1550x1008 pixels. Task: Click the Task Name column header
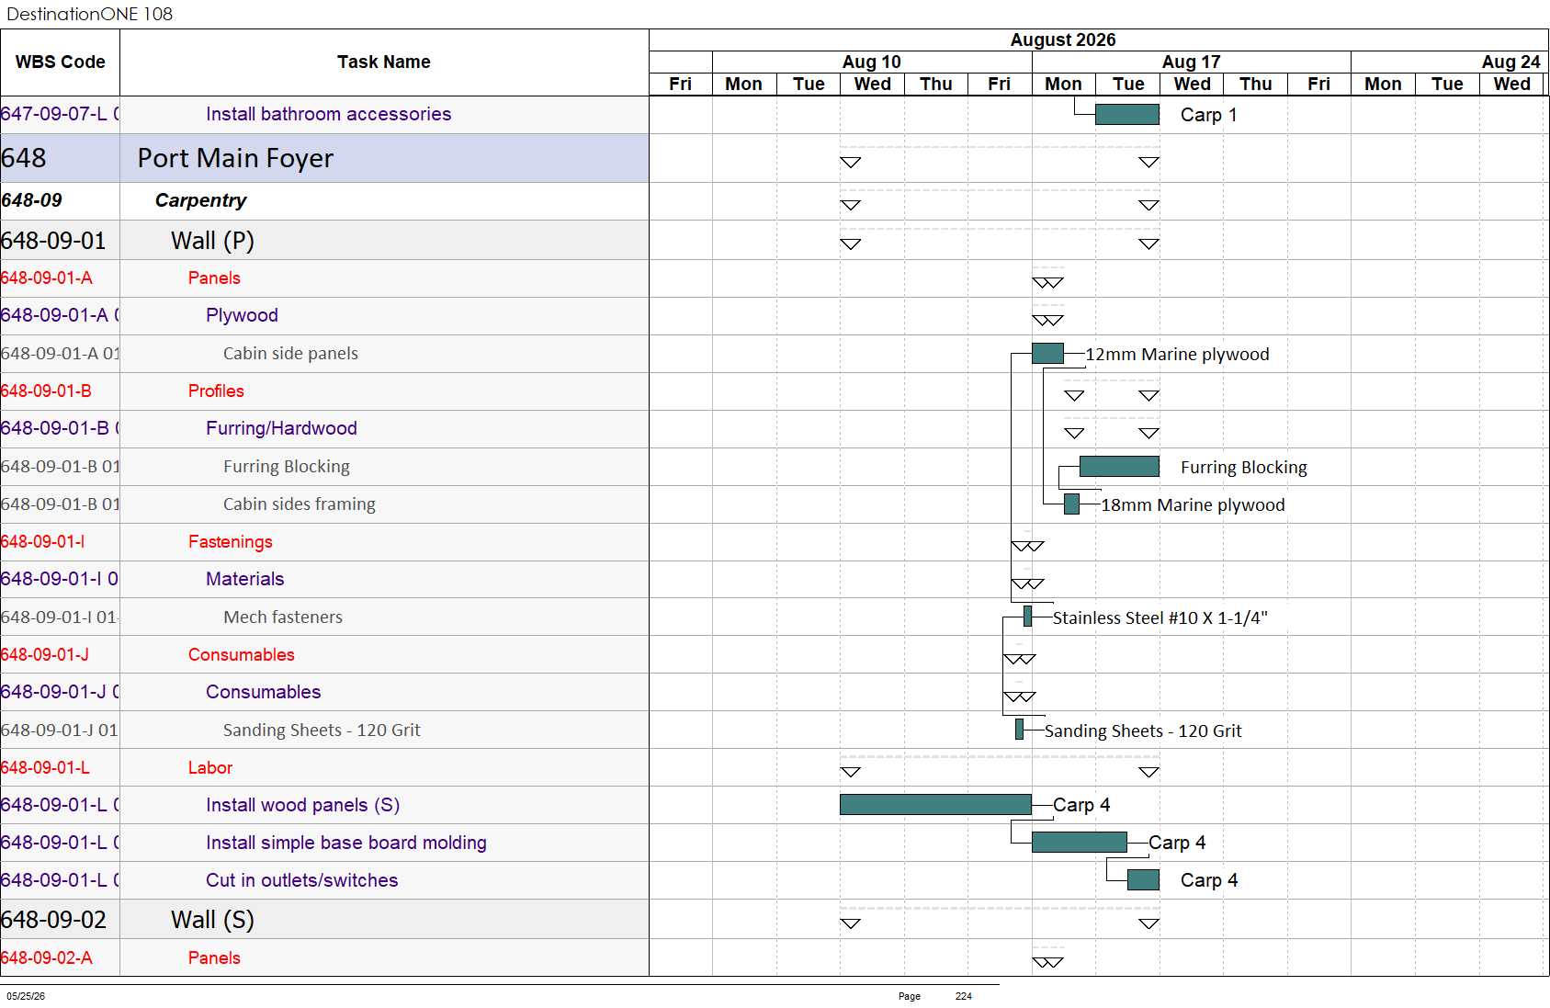point(384,62)
